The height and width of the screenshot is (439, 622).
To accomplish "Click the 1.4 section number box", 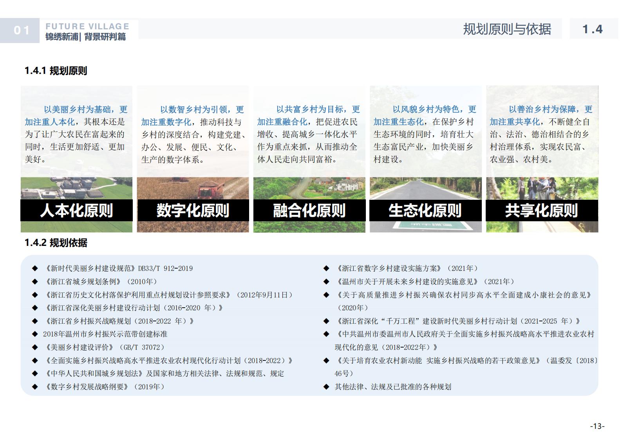I will [593, 29].
